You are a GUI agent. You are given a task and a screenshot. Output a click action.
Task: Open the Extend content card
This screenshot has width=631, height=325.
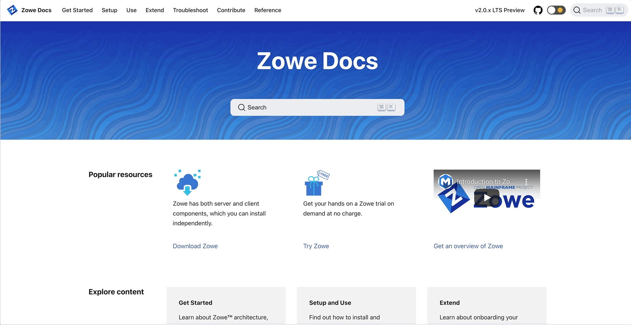487,306
